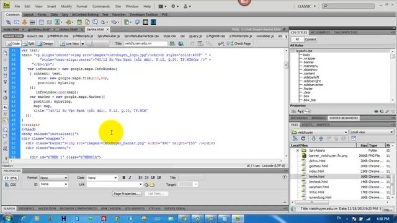Switch to Layout insert tab
The image size is (397, 223).
(29, 15)
